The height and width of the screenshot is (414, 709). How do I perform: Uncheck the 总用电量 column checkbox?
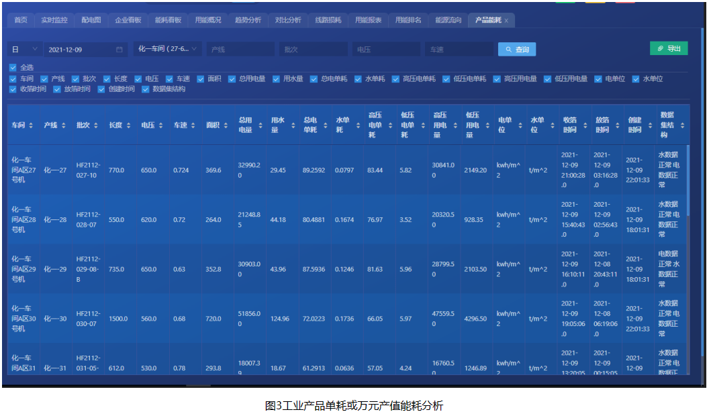pos(232,79)
